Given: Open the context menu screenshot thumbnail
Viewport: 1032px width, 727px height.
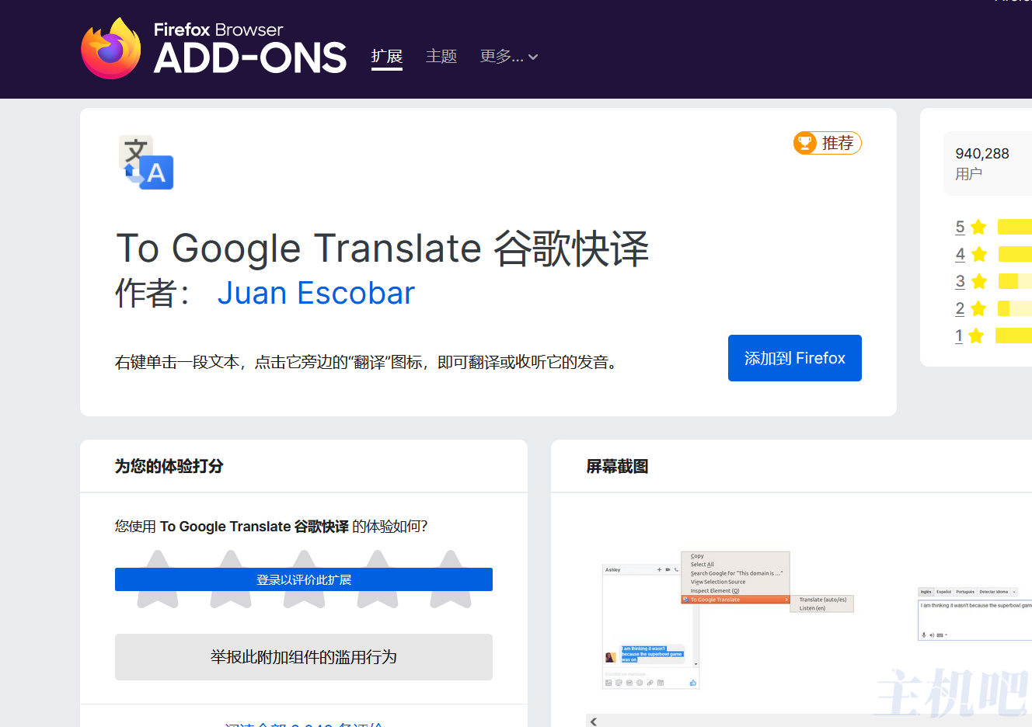Looking at the screenshot, I should coord(728,620).
